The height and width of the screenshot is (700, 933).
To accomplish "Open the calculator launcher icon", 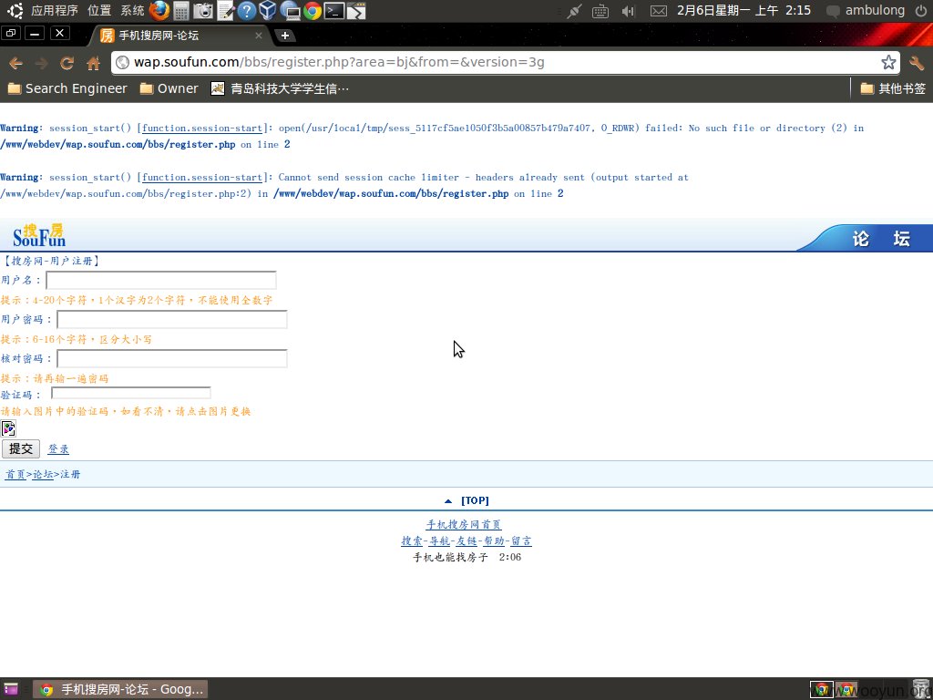I will pyautogui.click(x=181, y=11).
